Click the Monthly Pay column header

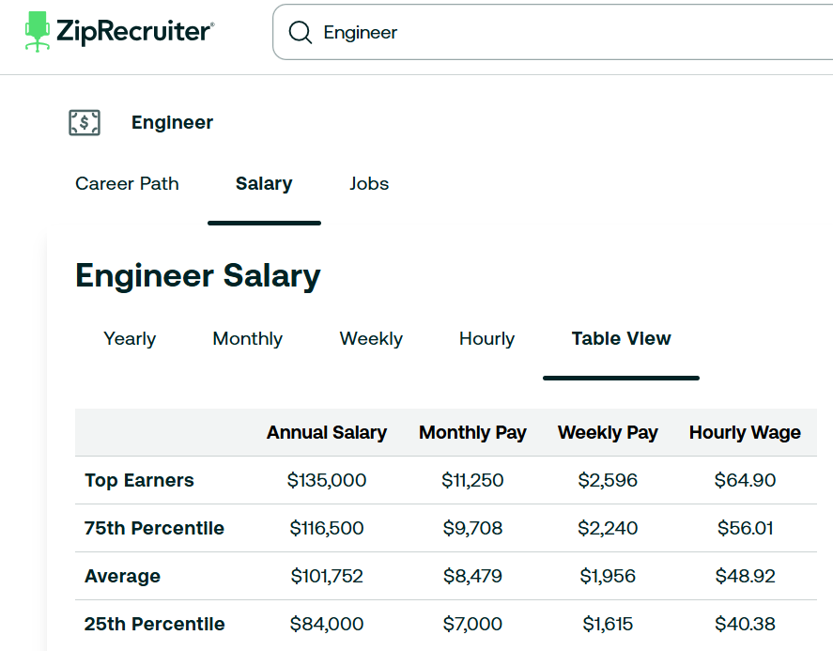click(472, 432)
